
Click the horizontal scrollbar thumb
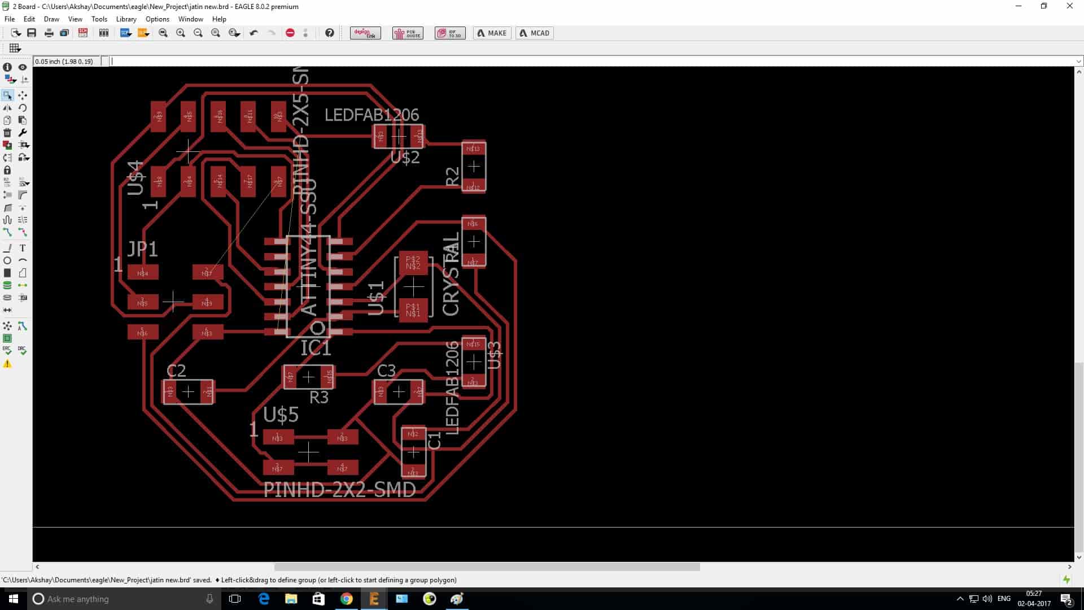[x=487, y=567]
